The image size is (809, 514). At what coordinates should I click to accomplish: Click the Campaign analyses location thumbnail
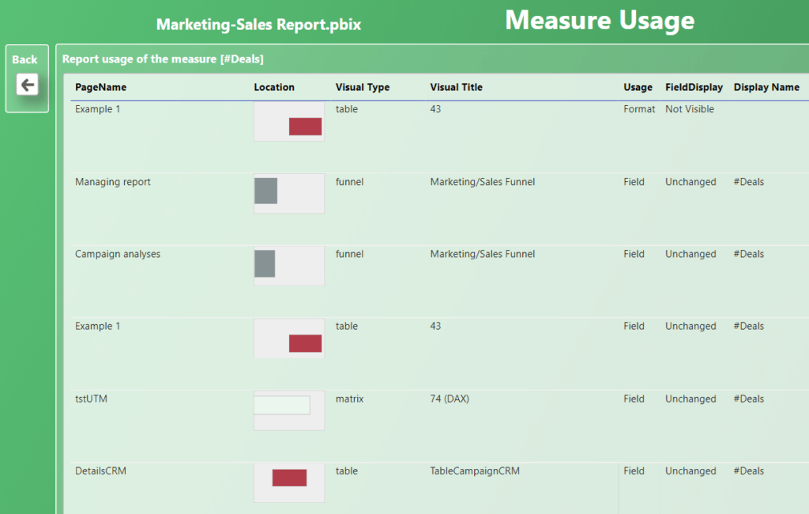(x=289, y=266)
